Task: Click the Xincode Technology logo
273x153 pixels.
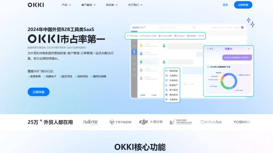Action: (x=181, y=122)
